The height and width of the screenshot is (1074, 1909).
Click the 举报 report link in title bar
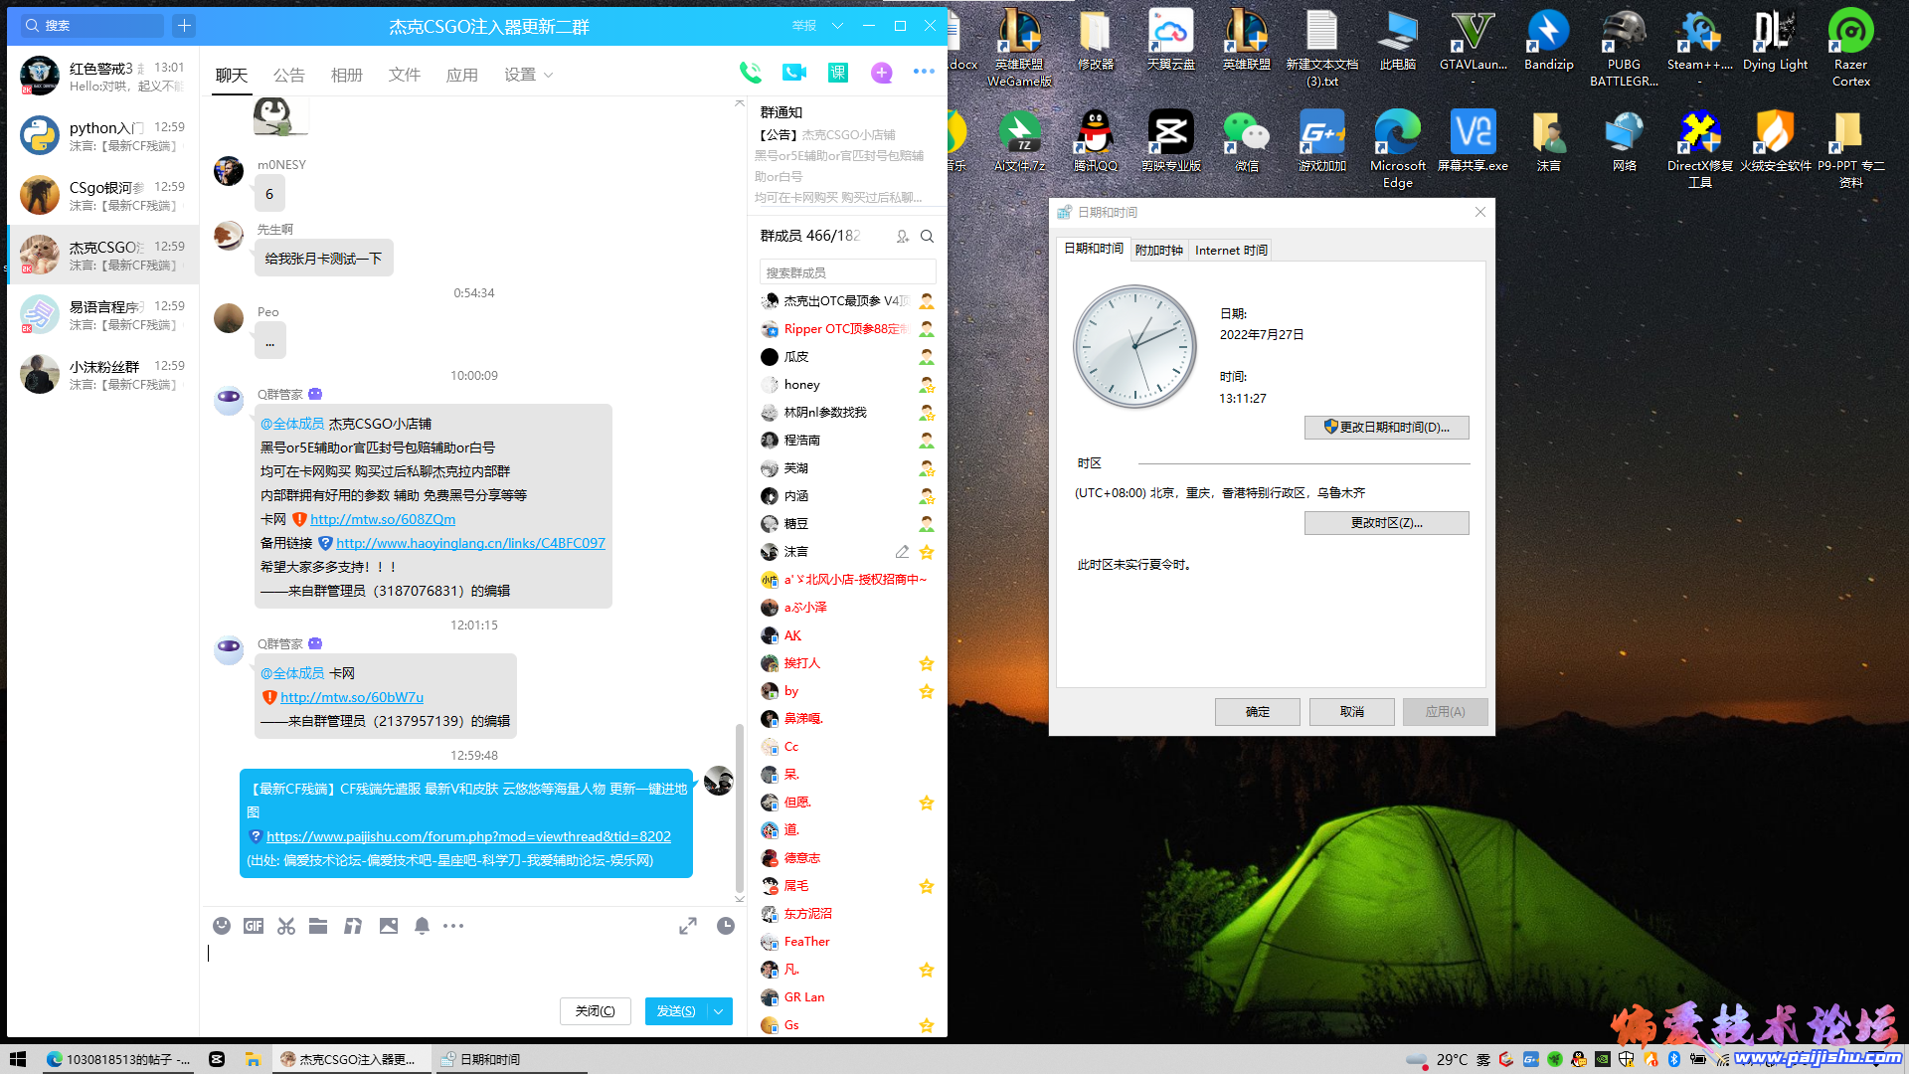pos(803,26)
